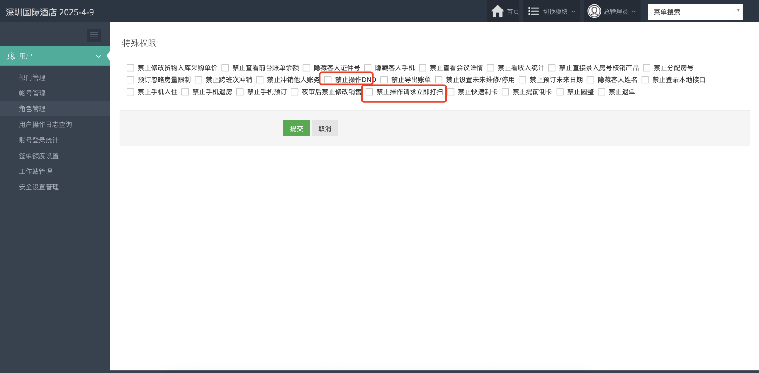This screenshot has width=759, height=373.
Task: Tick 隐藏客人手机 checkbox
Action: [368, 68]
